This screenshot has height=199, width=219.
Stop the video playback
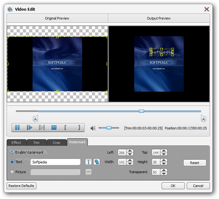pos(54,128)
